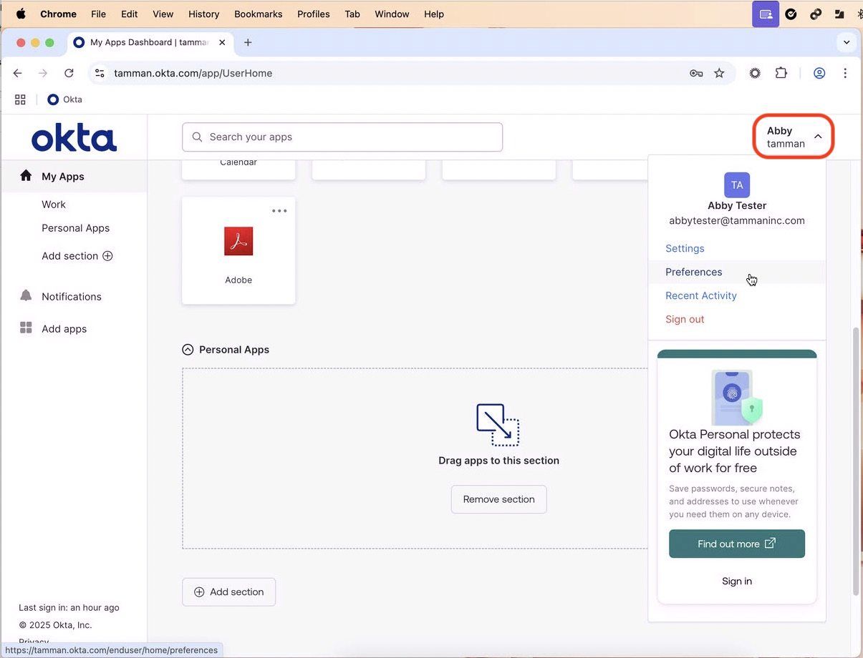This screenshot has width=863, height=658.
Task: Open the Chrome File menu
Action: [98, 14]
